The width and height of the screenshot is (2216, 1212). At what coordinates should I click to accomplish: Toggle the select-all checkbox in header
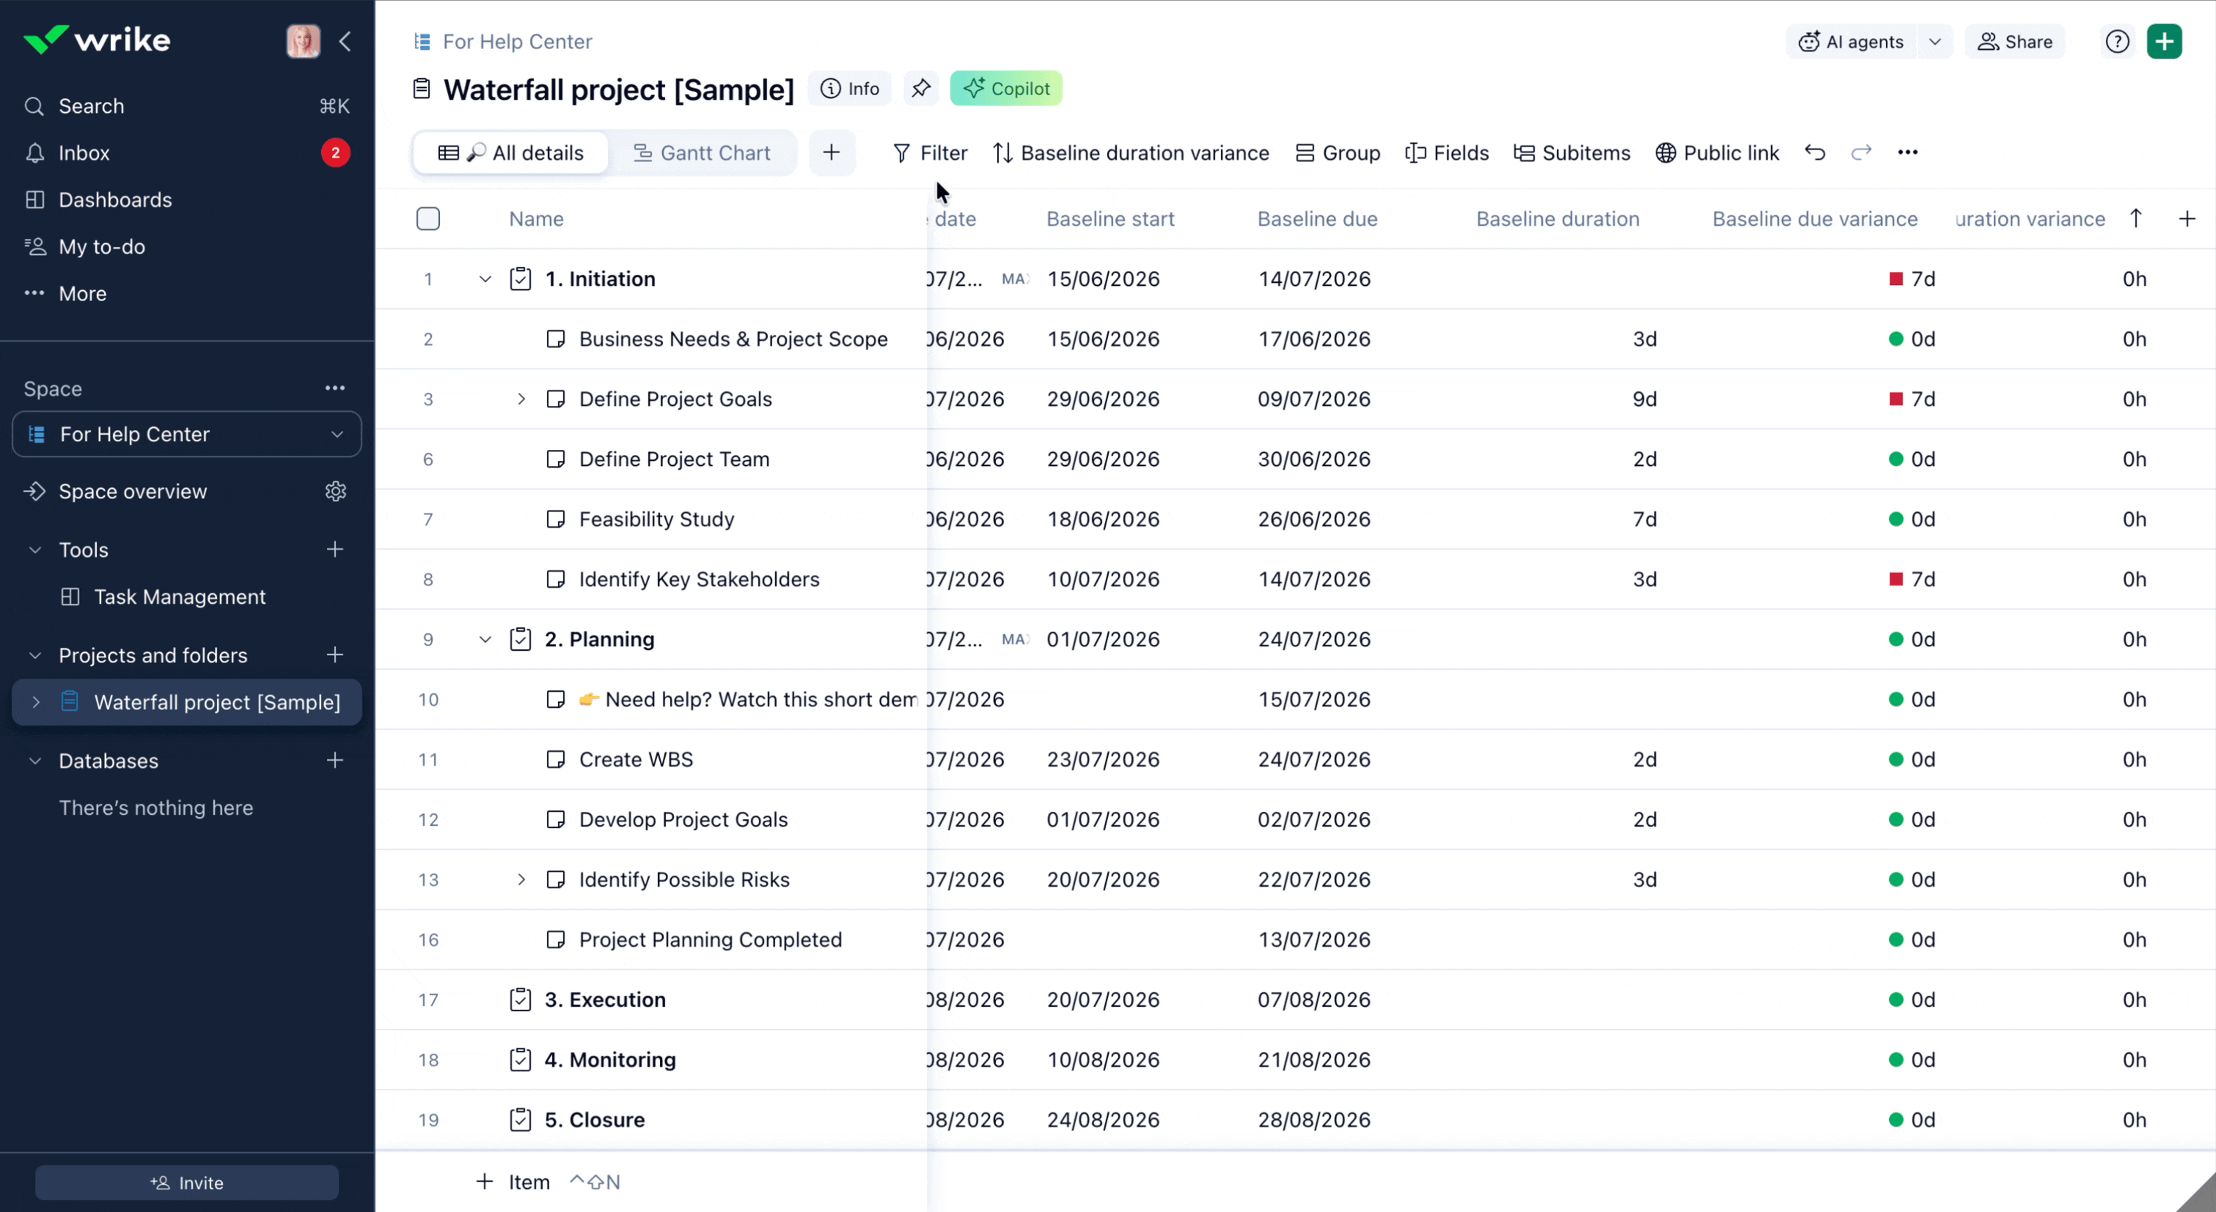(428, 218)
